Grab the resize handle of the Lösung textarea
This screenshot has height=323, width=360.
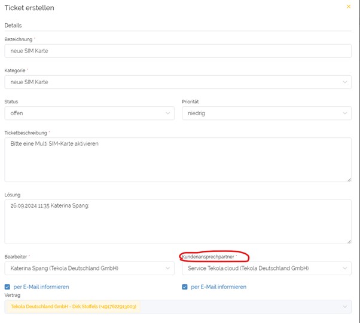click(x=349, y=241)
